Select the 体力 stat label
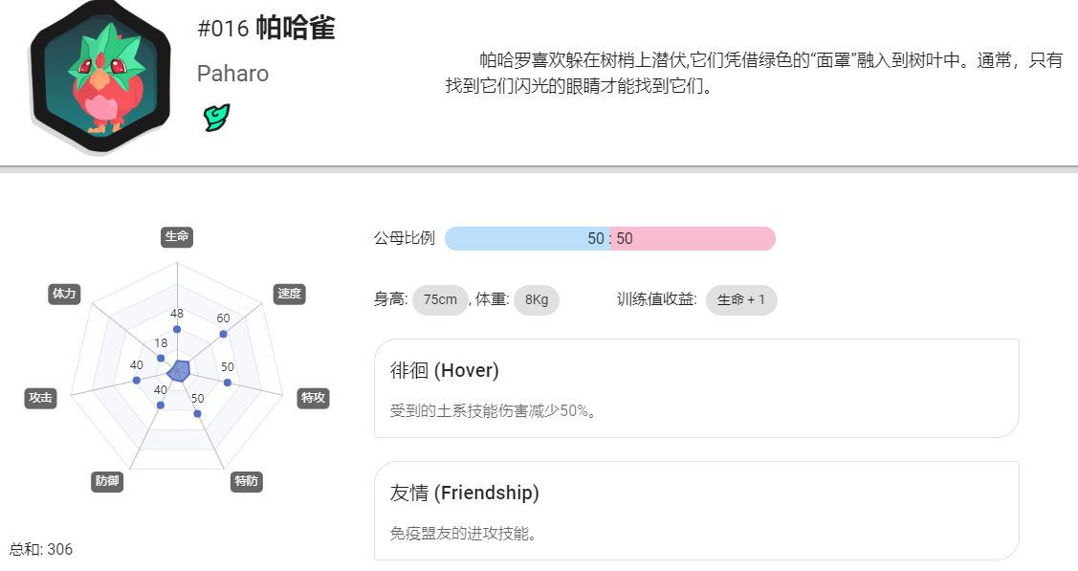 point(64,294)
